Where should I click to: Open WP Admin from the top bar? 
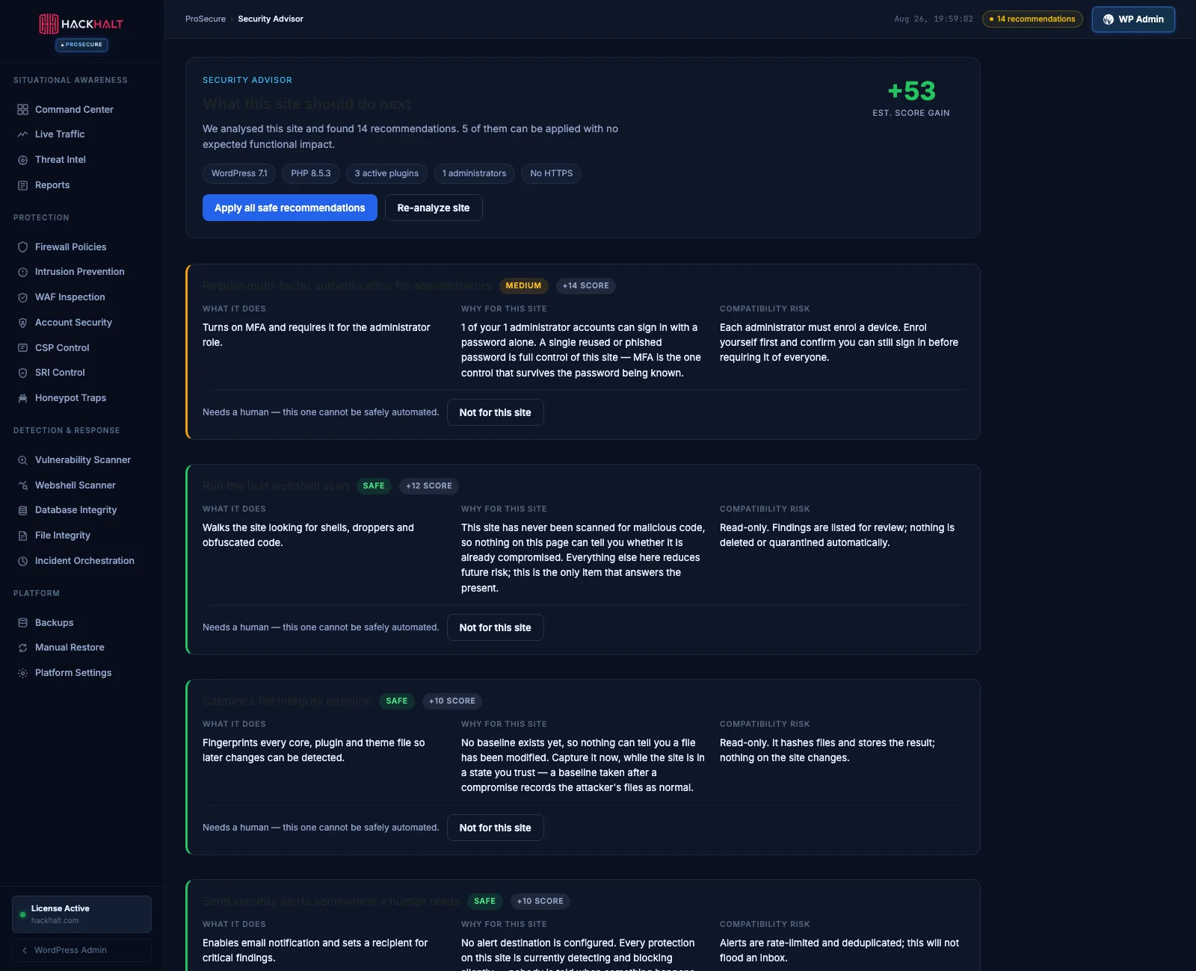1133,19
